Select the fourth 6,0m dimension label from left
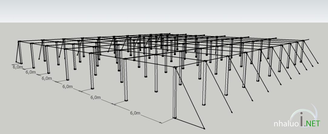 (67, 86)
